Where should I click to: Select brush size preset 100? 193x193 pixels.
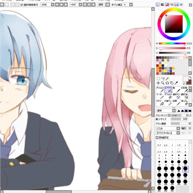(x=179, y=176)
